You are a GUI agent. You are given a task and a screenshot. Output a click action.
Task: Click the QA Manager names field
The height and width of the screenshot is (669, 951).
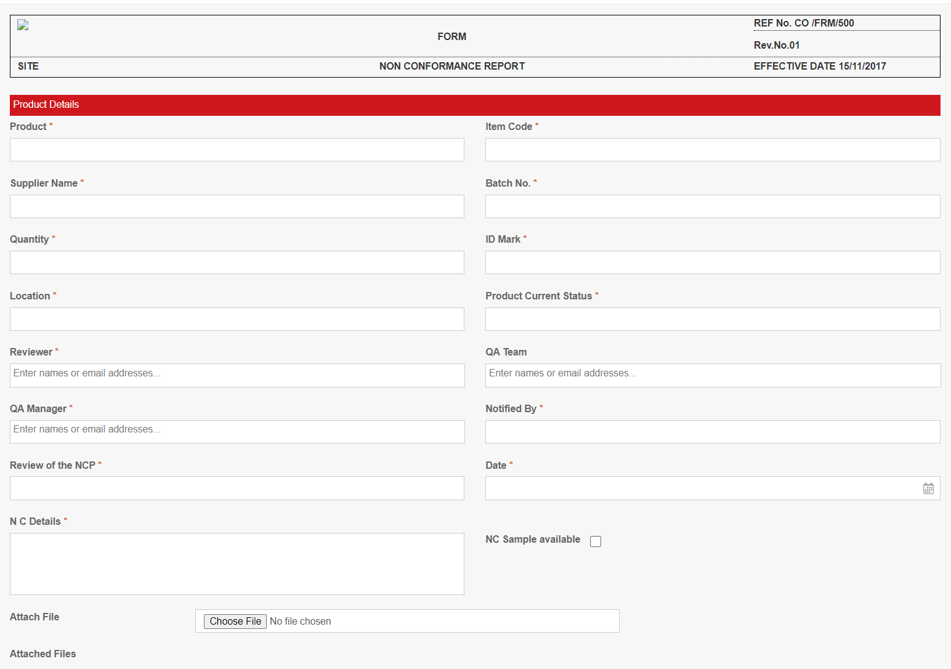tap(237, 432)
